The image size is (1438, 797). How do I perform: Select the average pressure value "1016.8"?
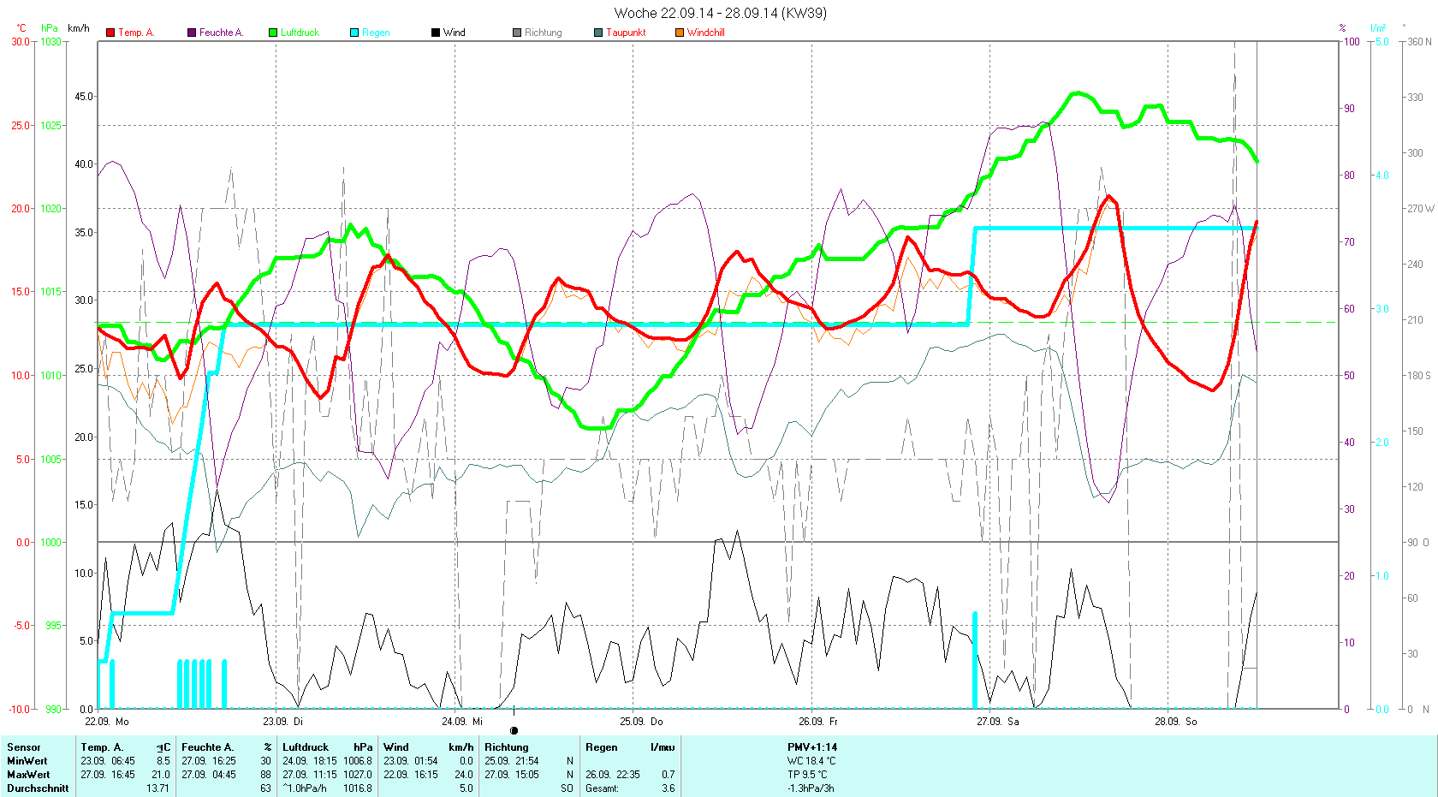[x=358, y=788]
